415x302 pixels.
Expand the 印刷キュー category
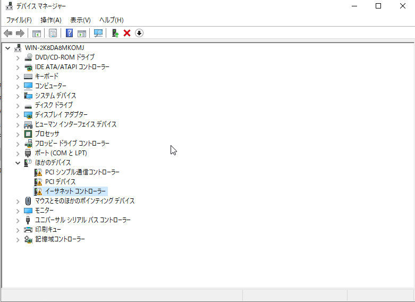18,230
